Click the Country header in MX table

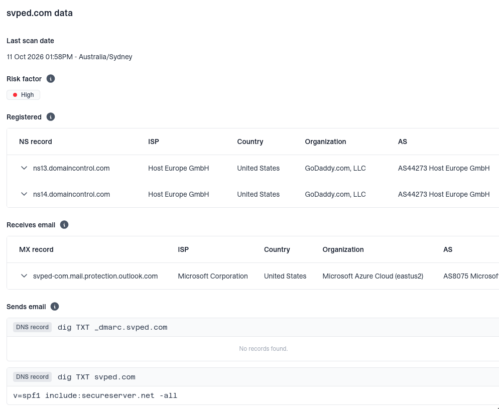pyautogui.click(x=277, y=249)
